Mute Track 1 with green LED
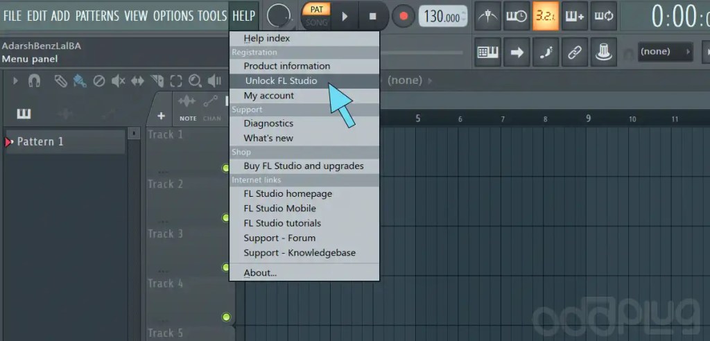710x341 pixels. point(226,168)
